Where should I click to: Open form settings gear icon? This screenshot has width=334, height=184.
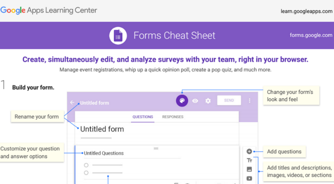[x=208, y=101]
